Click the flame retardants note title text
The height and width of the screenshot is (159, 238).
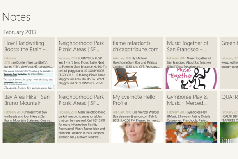coord(135,46)
